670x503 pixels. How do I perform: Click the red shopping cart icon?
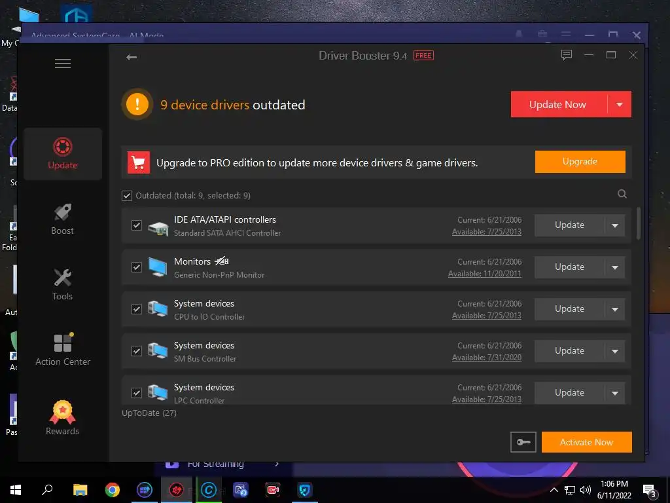point(139,162)
